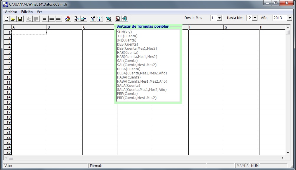
Task: Click the insert column icon
Action: (x=93, y=19)
